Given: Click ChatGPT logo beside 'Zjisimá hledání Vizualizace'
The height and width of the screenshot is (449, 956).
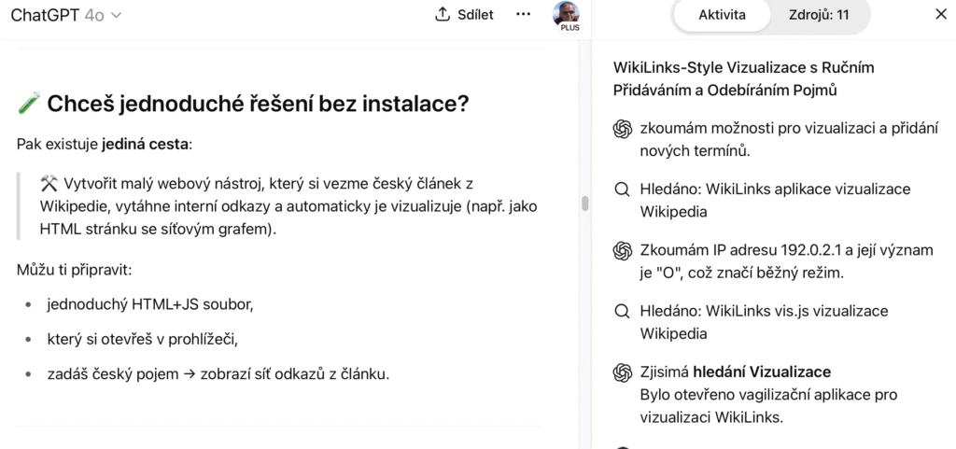Looking at the screenshot, I should coord(622,372).
